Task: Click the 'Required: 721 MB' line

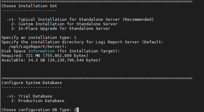Action: [x=45, y=56]
